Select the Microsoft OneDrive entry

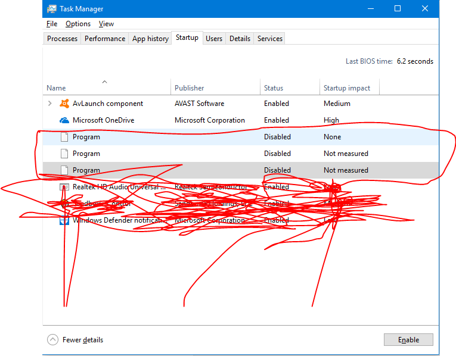(x=240, y=120)
